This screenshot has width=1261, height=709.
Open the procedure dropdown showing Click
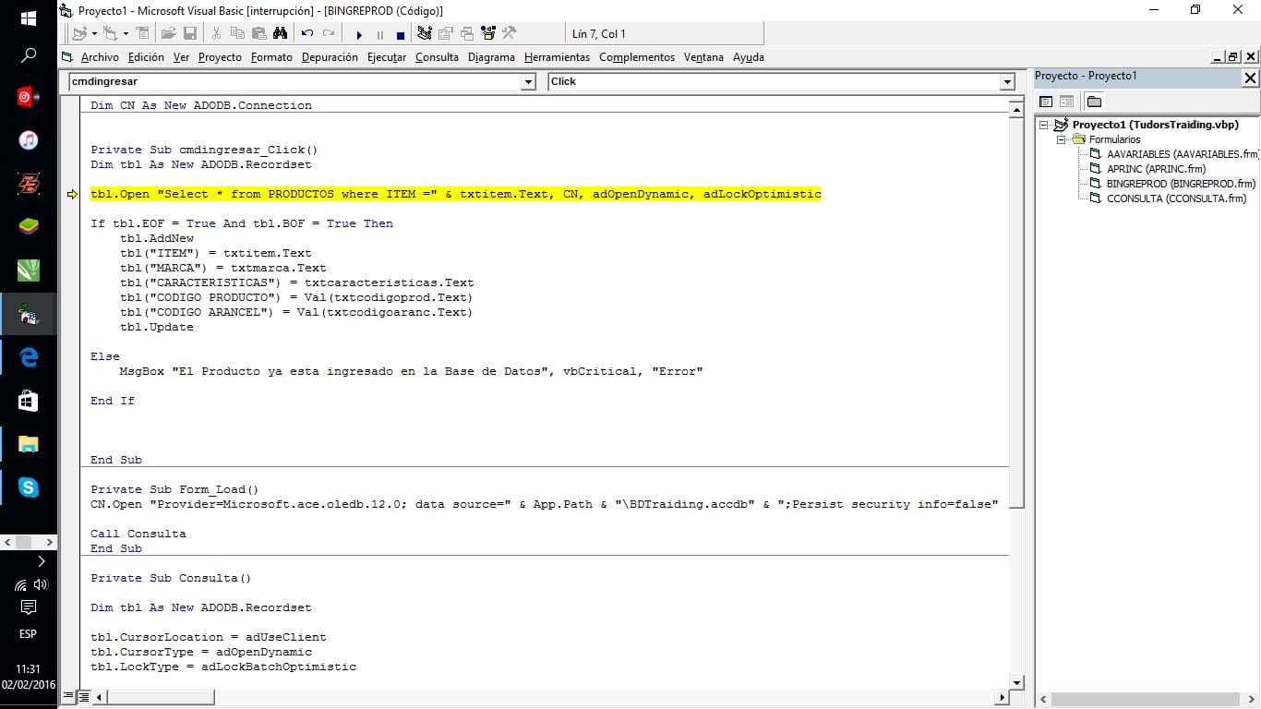pos(1006,81)
